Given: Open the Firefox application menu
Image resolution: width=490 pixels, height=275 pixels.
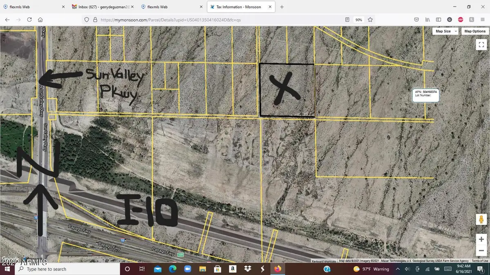Looking at the screenshot, I should pyautogui.click(x=482, y=20).
